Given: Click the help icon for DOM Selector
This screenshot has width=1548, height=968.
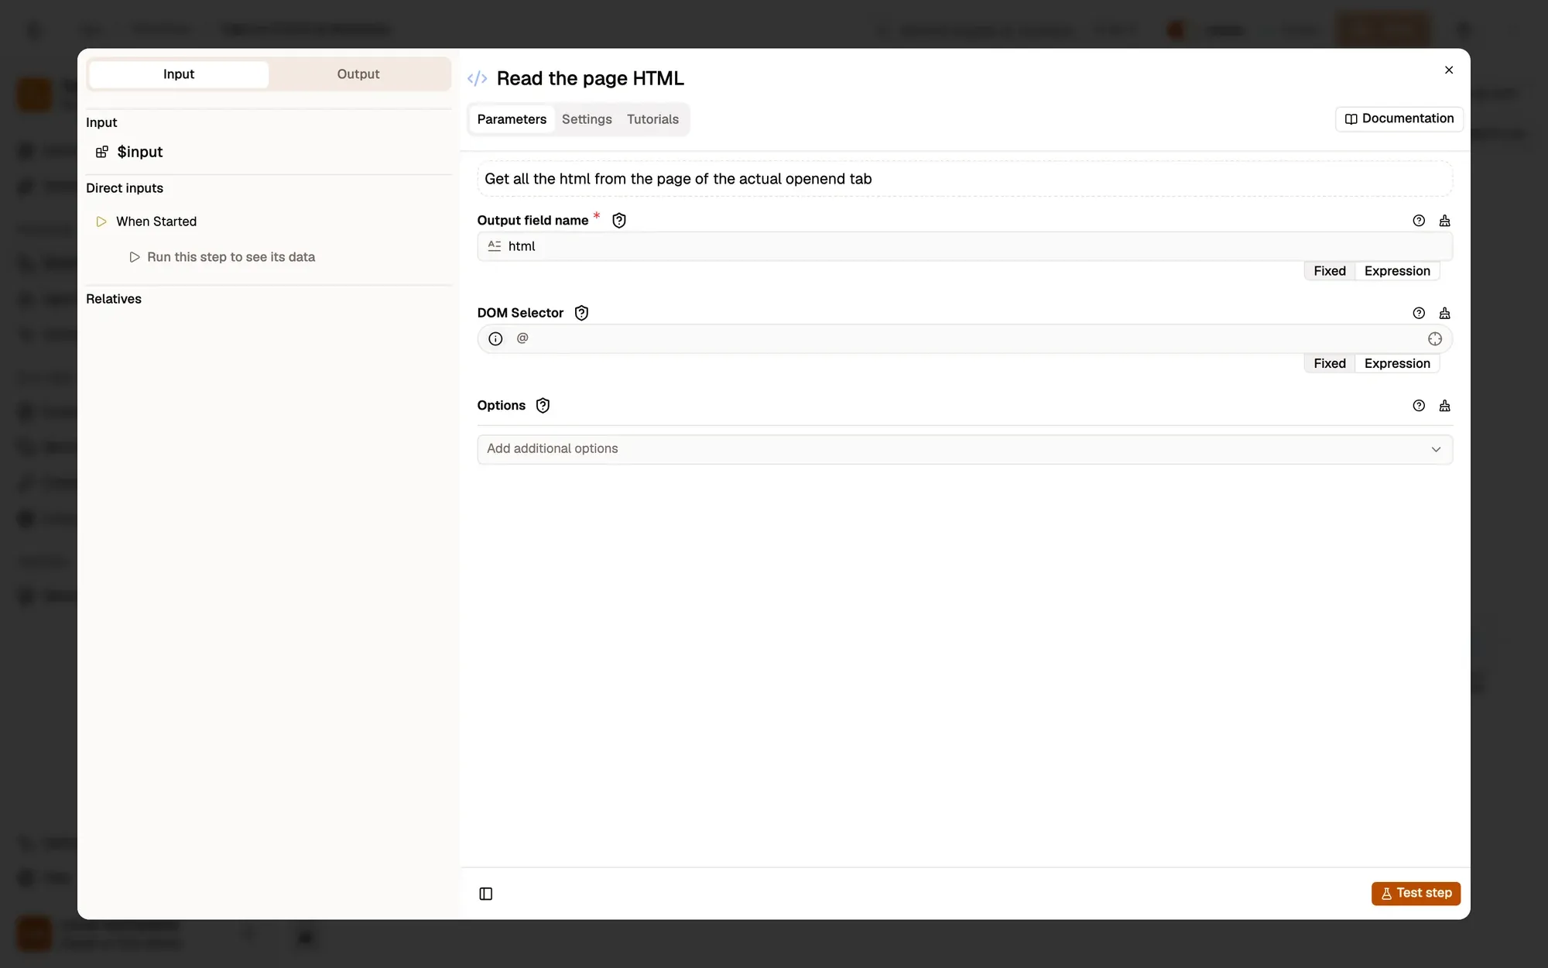Looking at the screenshot, I should pos(1419,313).
